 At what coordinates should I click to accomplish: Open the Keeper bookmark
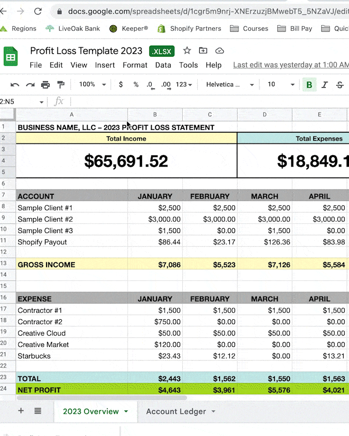coord(128,29)
